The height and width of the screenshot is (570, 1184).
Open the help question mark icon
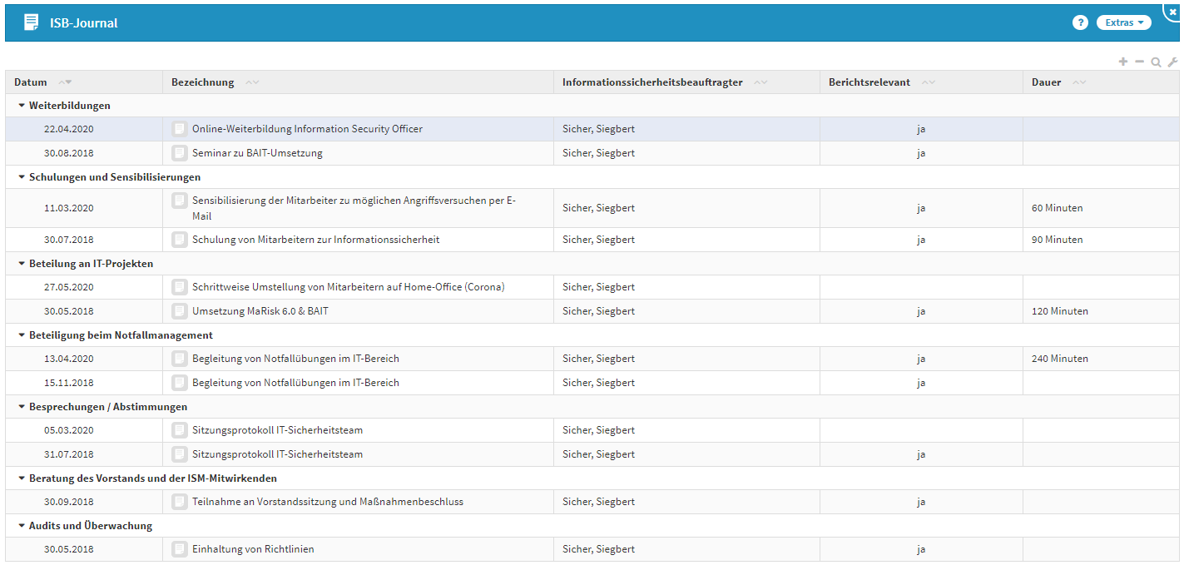coord(1080,22)
